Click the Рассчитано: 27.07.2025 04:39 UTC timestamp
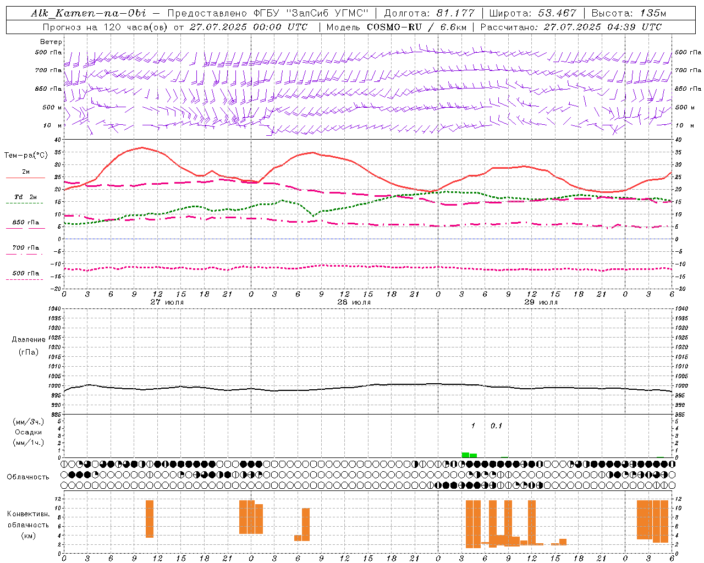The width and height of the screenshot is (704, 563). tap(571, 27)
